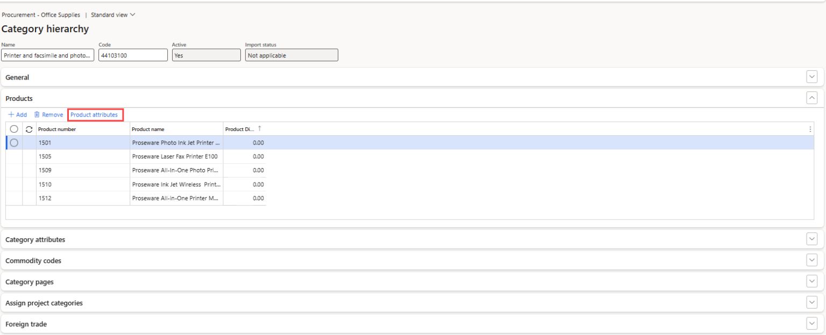The width and height of the screenshot is (826, 335).
Task: Select all products via header circle checkbox
Action: pyautogui.click(x=14, y=129)
